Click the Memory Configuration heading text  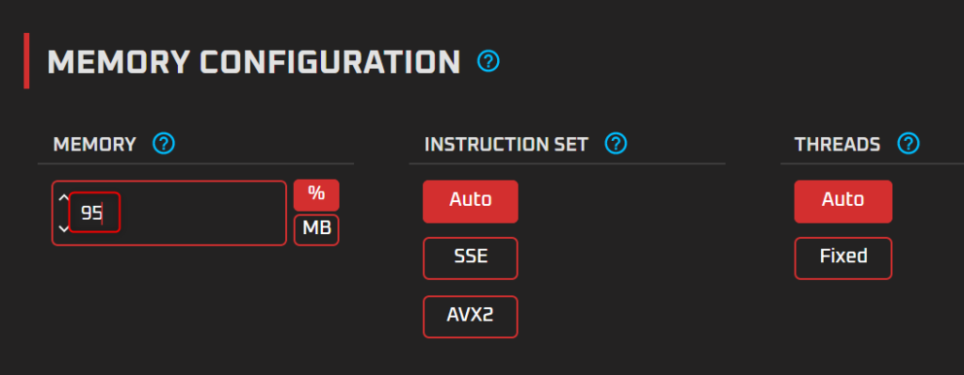[x=254, y=62]
